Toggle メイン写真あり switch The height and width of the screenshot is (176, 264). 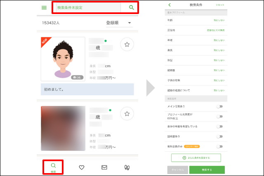pos(219,106)
